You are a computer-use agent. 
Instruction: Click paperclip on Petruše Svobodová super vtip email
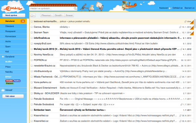[x=182, y=104]
